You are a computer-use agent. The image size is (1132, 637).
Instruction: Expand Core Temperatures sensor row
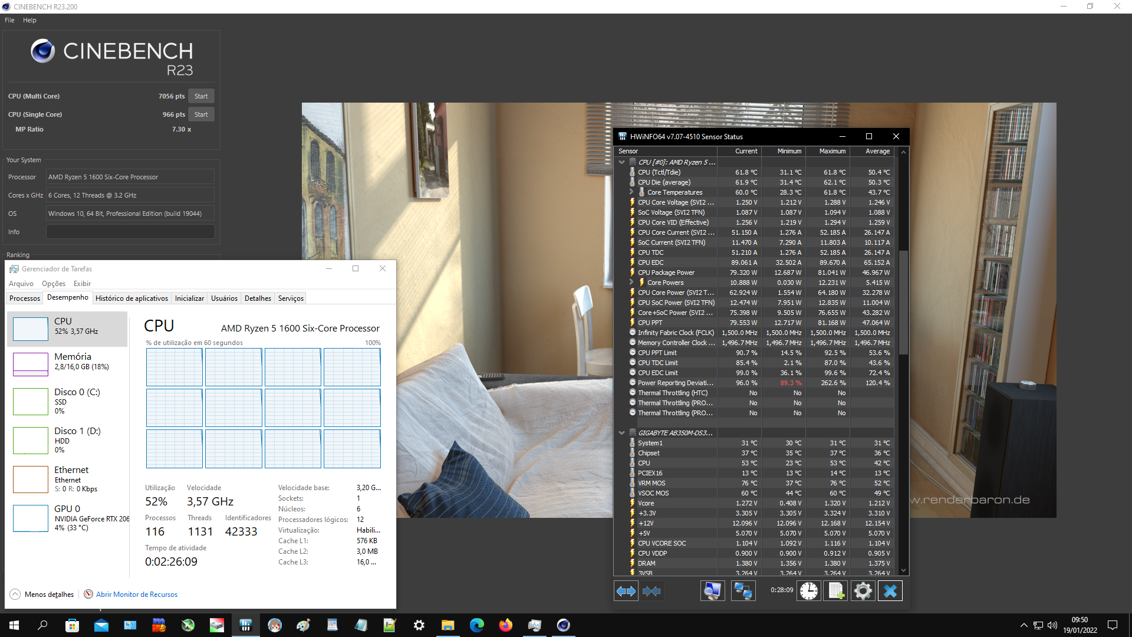coord(631,192)
